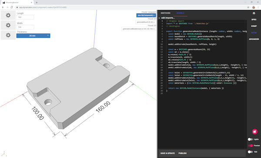This screenshot has width=261, height=158.
Task: Click the Width input field
Action: pyautogui.click(x=25, y=27)
